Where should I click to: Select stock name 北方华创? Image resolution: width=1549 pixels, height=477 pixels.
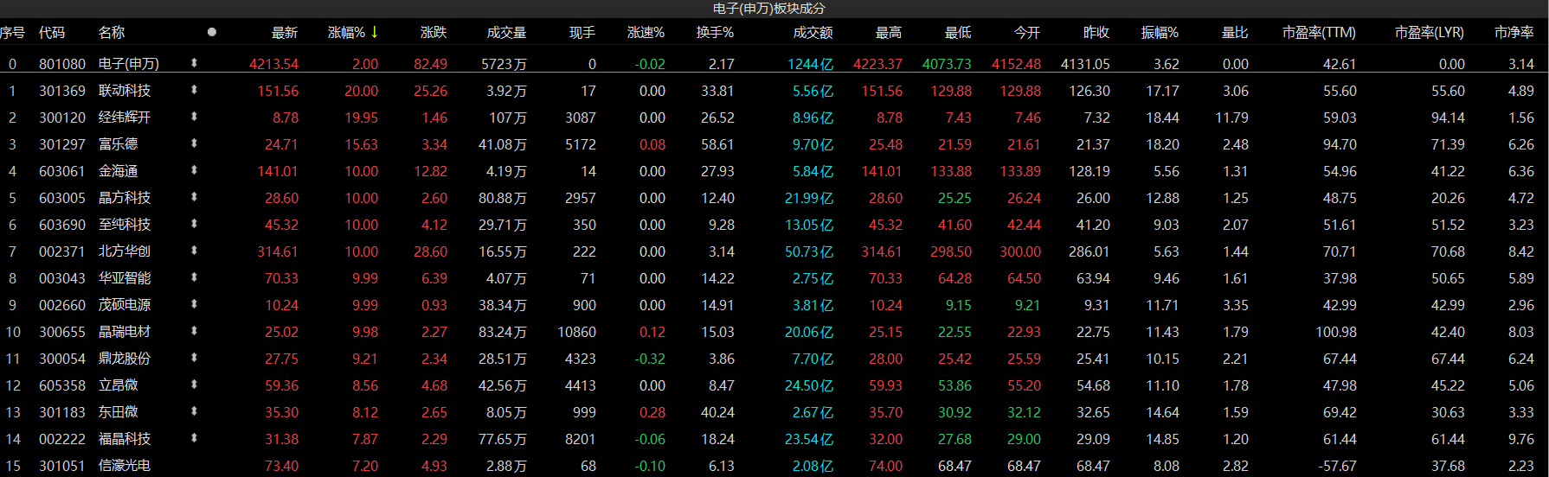(x=125, y=251)
